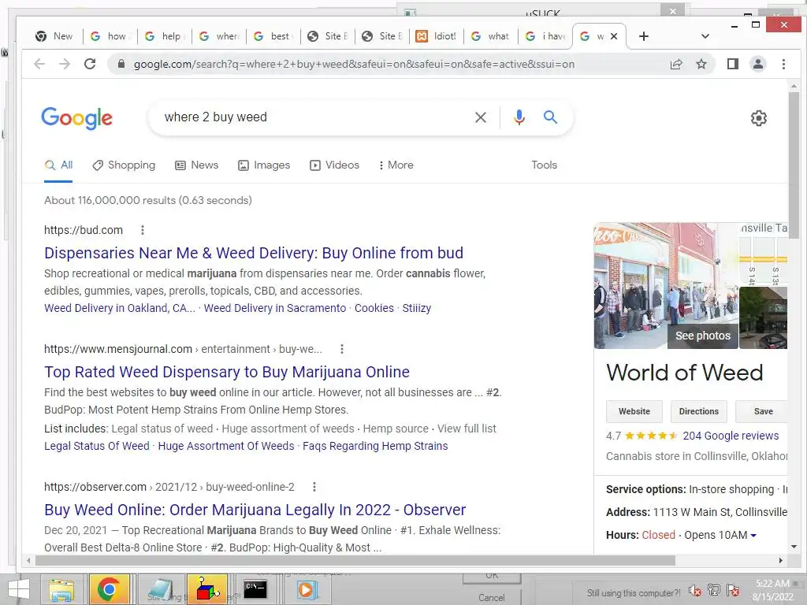This screenshot has width=807, height=605.
Task: Switch to the 'New' browser tab
Action: click(54, 36)
